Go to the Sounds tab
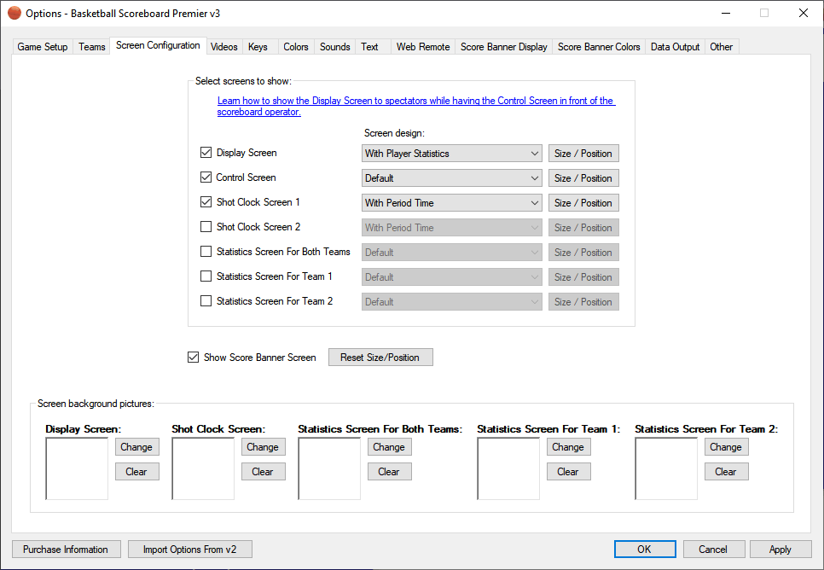The height and width of the screenshot is (570, 824). pos(334,47)
